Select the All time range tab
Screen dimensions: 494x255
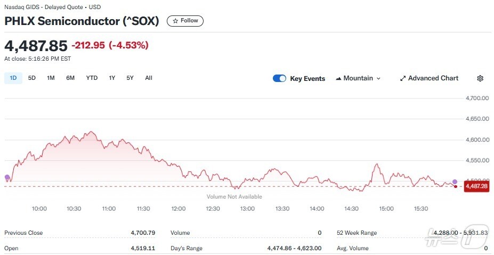coord(149,78)
